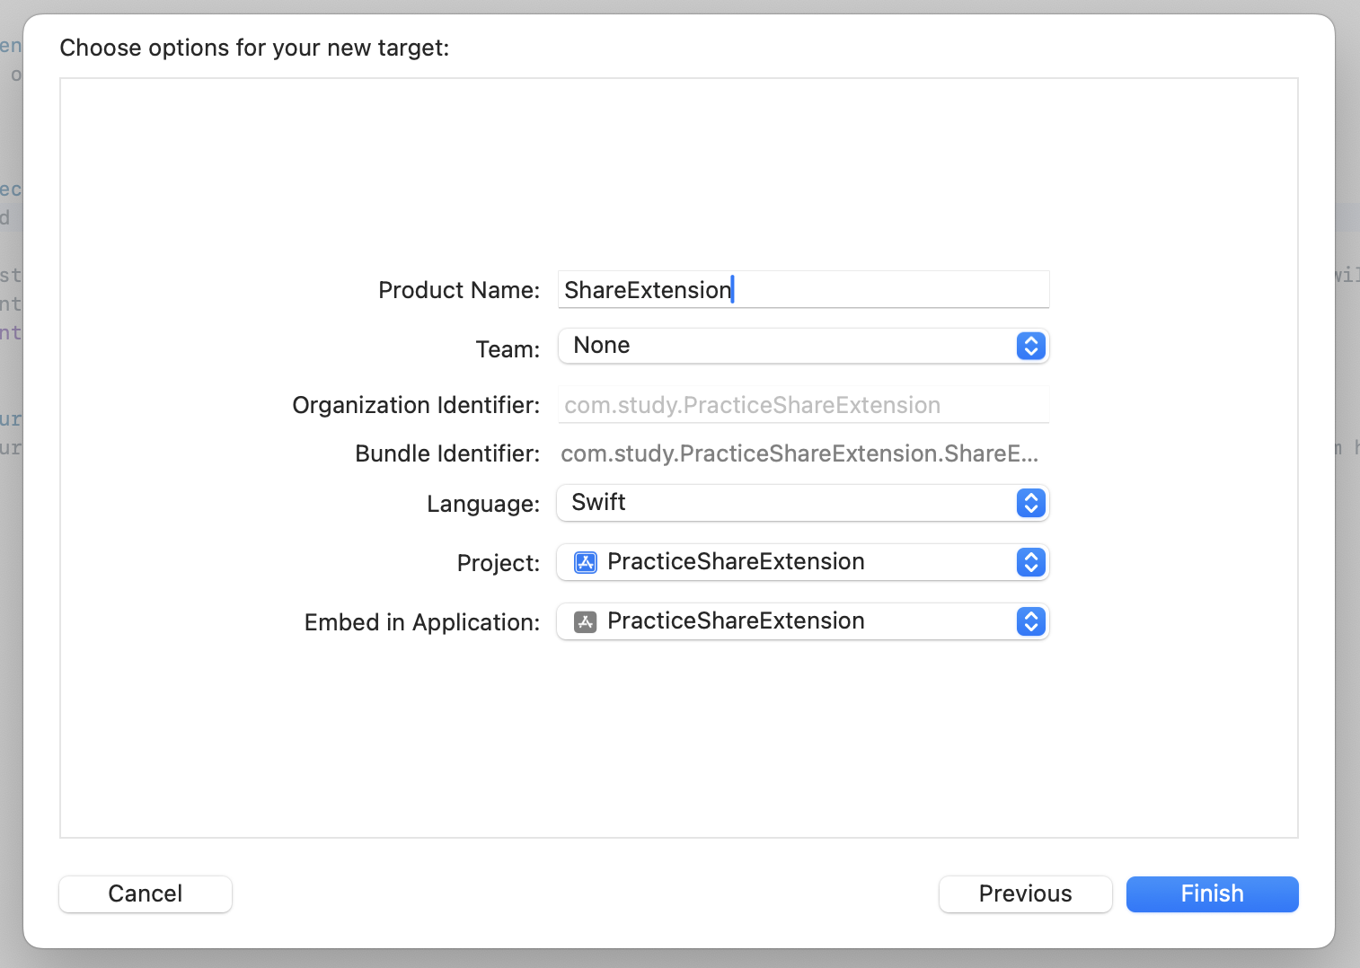Click the Bundle Identifier value text
The height and width of the screenshot is (968, 1360).
click(799, 453)
